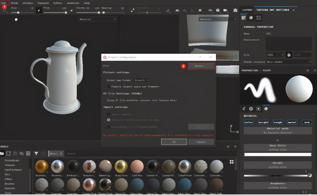Viewport: 317px width, 195px height.
Task: Click the white Base Color swatch bar
Action: 278,155
